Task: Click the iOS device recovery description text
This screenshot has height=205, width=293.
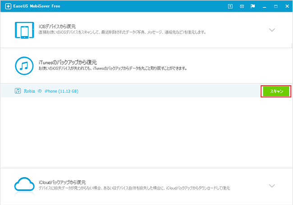Action: tap(123, 32)
